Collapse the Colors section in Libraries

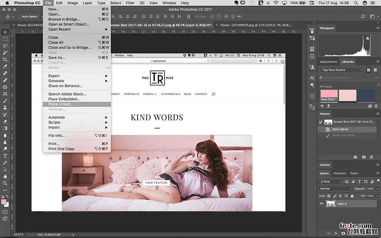pyautogui.click(x=321, y=86)
